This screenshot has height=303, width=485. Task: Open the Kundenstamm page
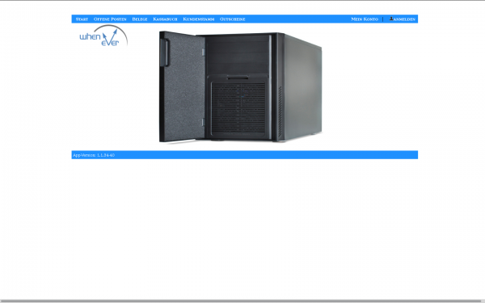199,19
